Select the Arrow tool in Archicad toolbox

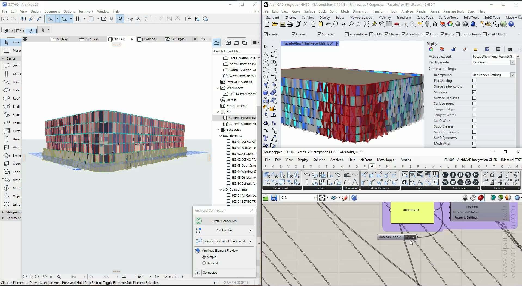pyautogui.click(x=11, y=42)
